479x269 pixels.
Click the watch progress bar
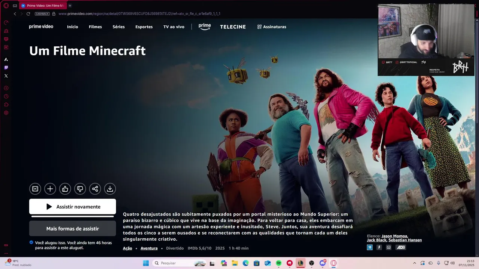tap(73, 216)
